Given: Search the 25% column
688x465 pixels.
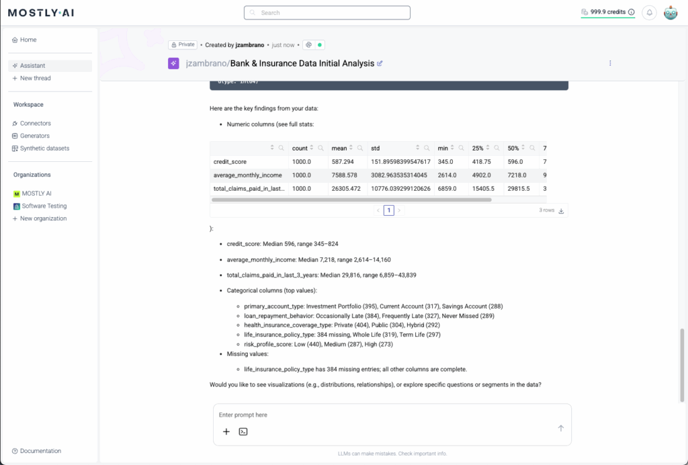Looking at the screenshot, I should pyautogui.click(x=497, y=149).
